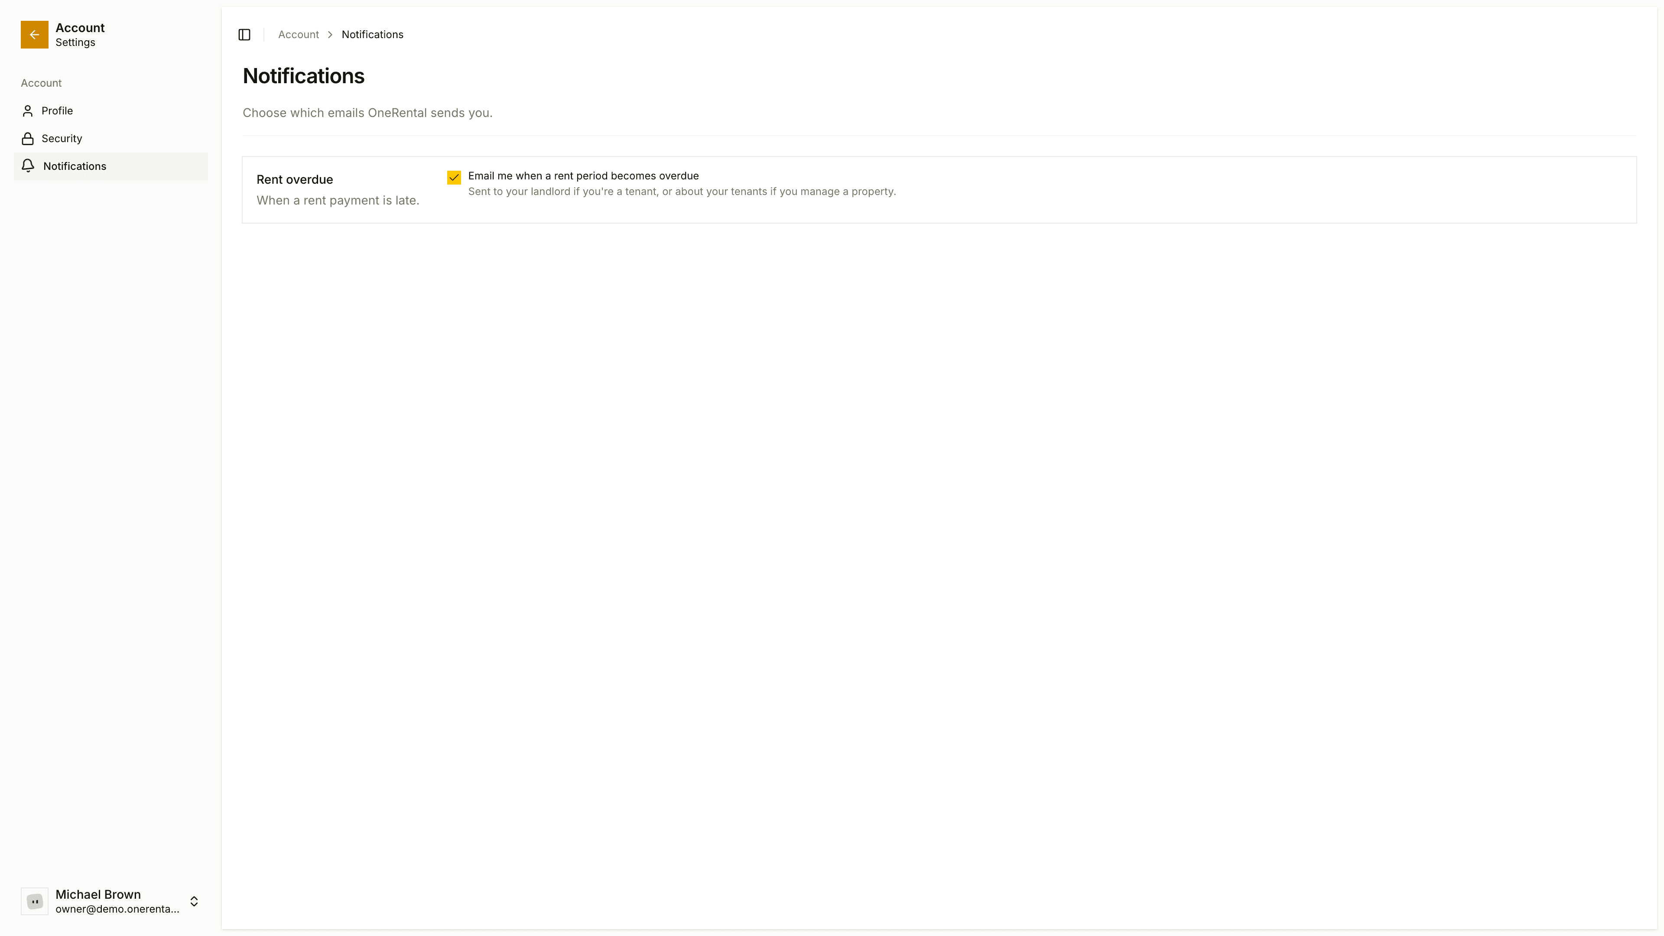Viewport: 1664px width, 936px height.
Task: Click the 'When a rent payment is late.' description
Action: (x=338, y=201)
